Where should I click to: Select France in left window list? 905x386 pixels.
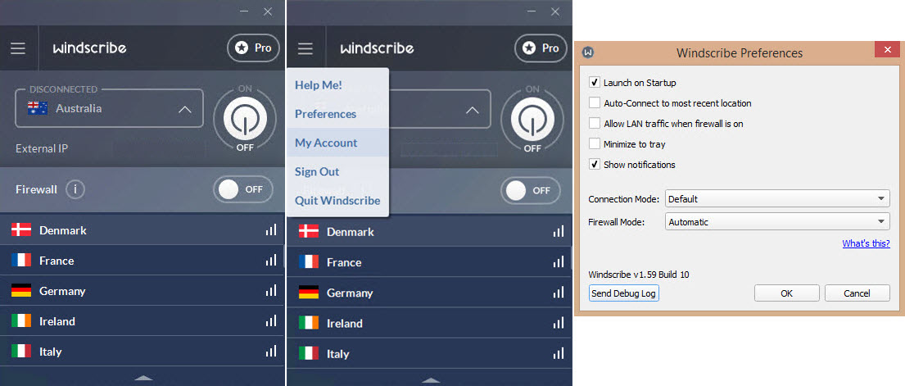(142, 261)
